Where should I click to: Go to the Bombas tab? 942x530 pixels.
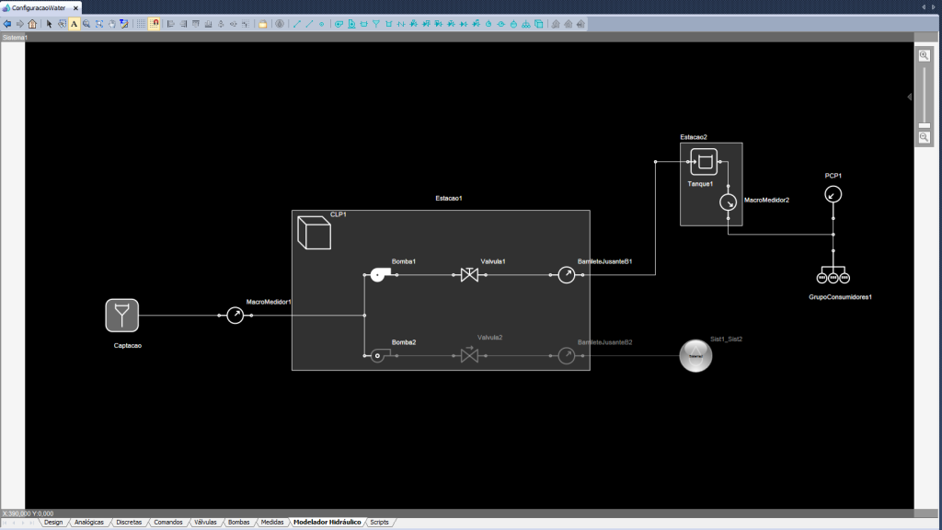tap(238, 522)
